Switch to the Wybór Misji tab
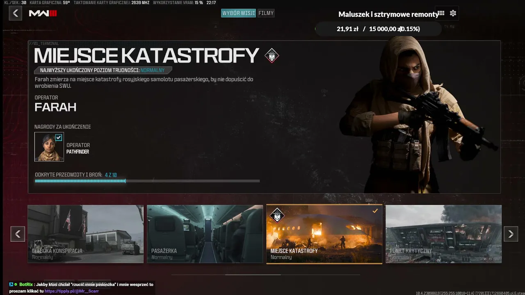 [x=239, y=13]
